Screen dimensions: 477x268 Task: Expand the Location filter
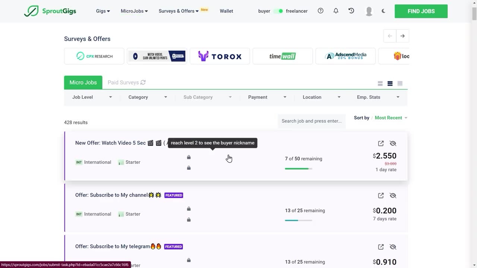(x=322, y=97)
